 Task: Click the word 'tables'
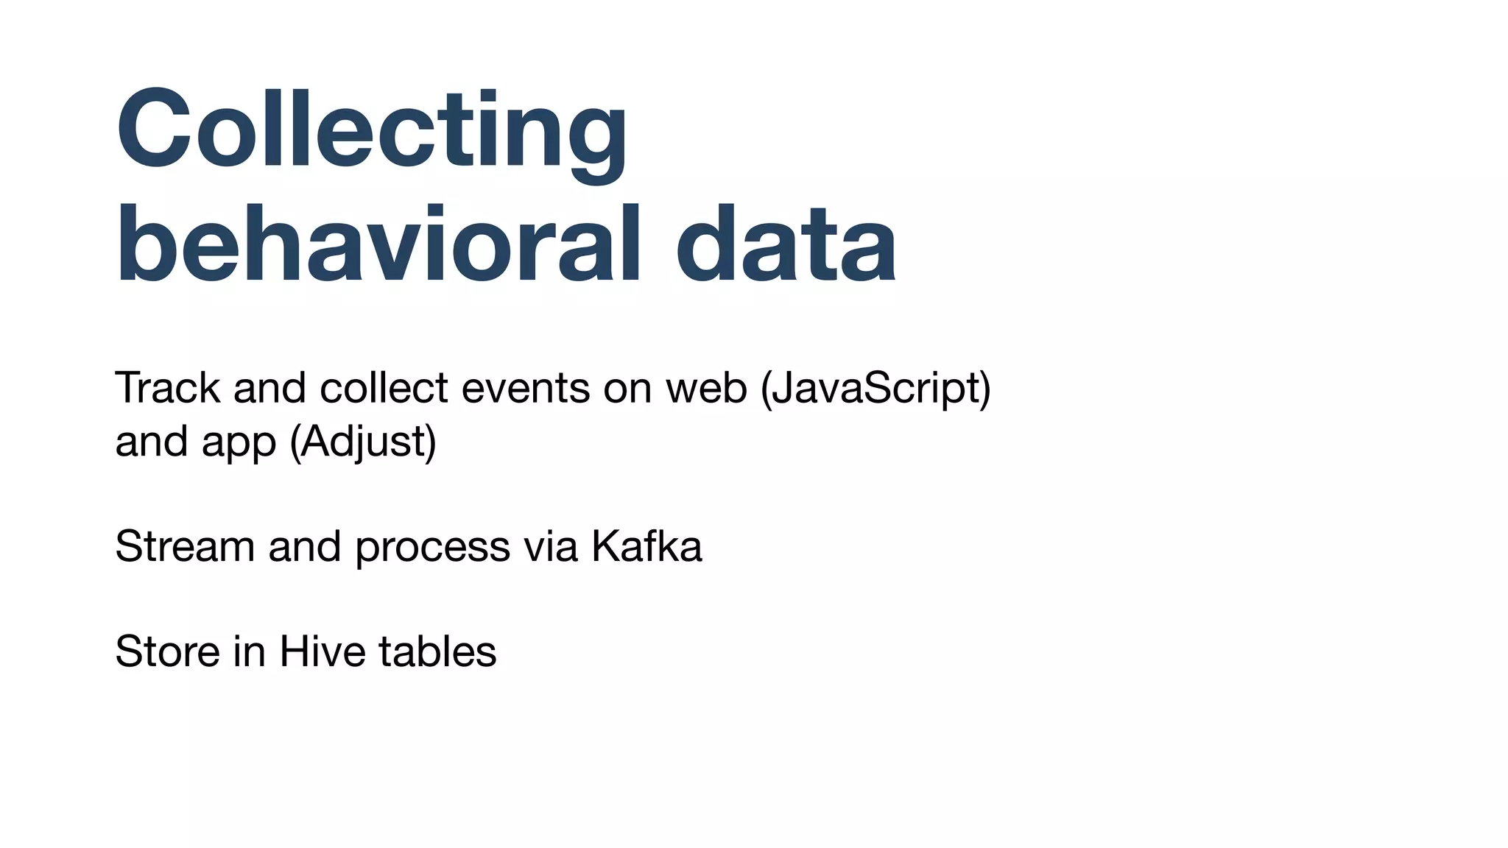click(x=437, y=652)
